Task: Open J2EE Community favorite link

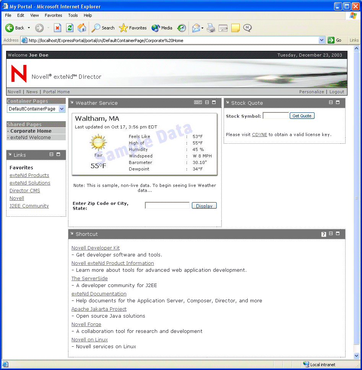Action: 29,206
